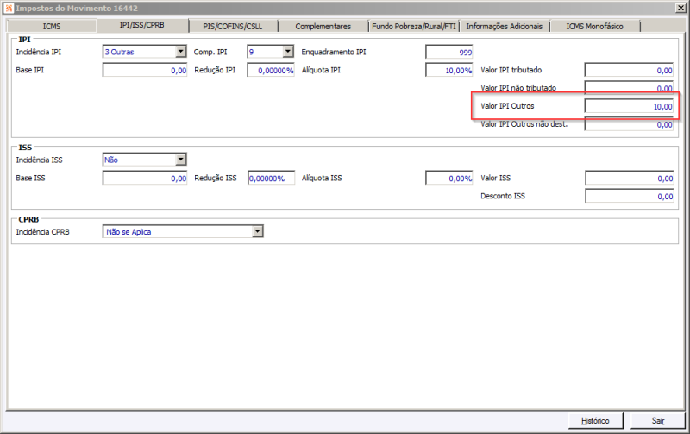Switch to ICMS Monofásico tab
This screenshot has height=434, width=690.
594,27
